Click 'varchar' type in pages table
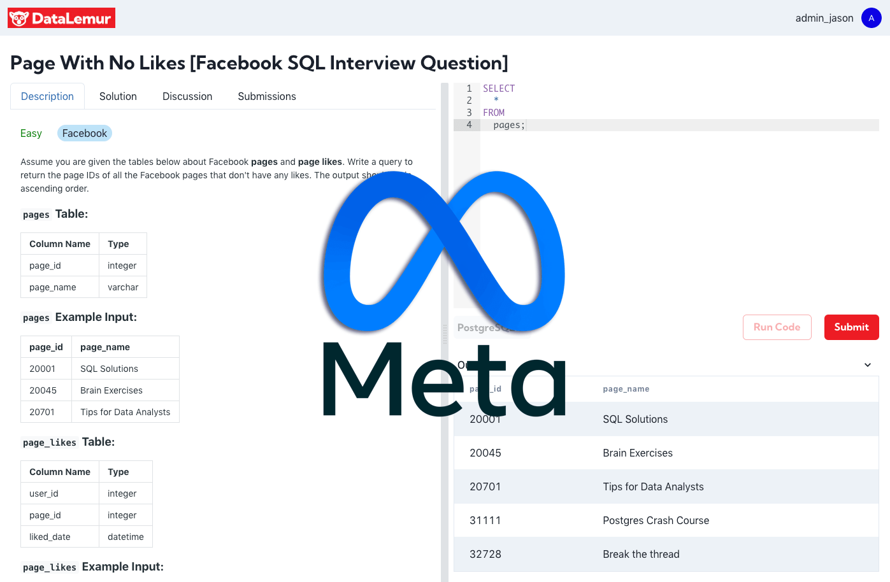Screen dimensions: 890x582 click(x=123, y=287)
